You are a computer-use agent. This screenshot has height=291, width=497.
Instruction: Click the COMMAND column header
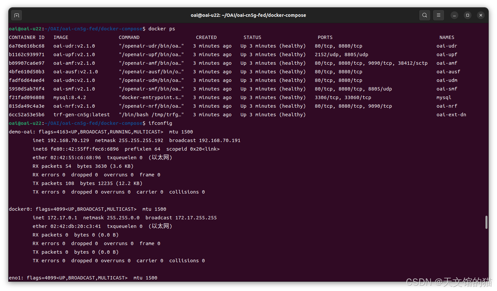[129, 37]
